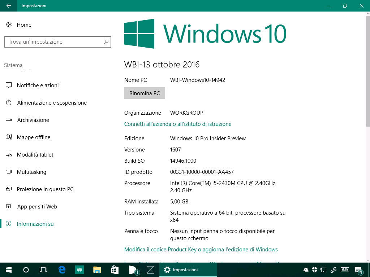The width and height of the screenshot is (370, 277).
Task: Launch Microsoft Edge from taskbar
Action: [x=62, y=270]
